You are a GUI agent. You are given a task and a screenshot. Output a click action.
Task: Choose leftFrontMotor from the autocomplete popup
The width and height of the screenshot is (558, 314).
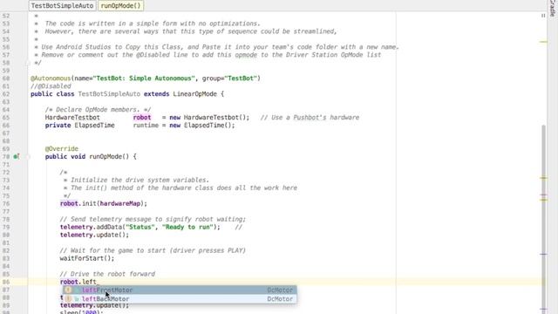[180, 290]
